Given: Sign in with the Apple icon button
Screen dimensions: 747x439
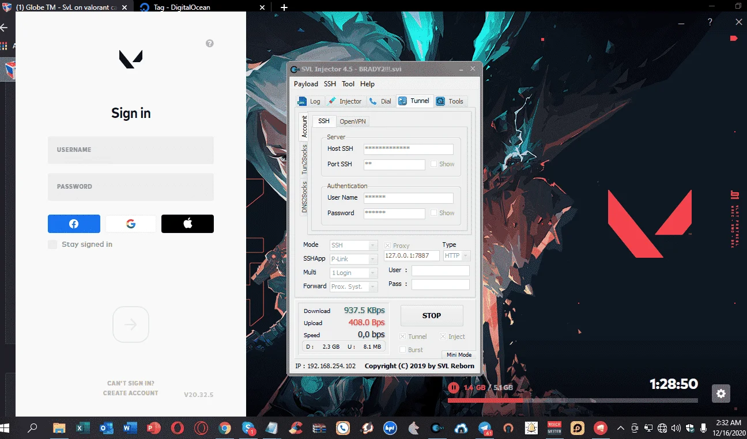Looking at the screenshot, I should coord(187,224).
